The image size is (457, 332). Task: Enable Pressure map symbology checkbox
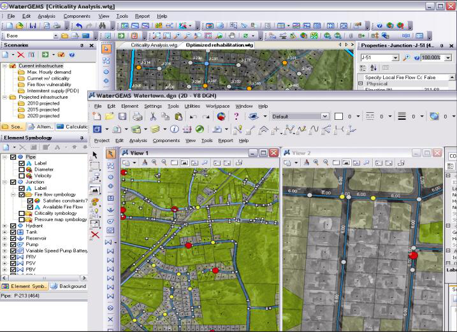[x=22, y=219]
